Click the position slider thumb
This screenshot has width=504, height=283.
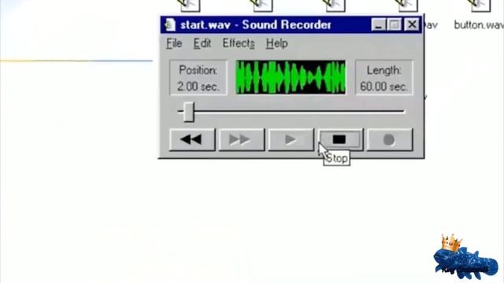[189, 112]
